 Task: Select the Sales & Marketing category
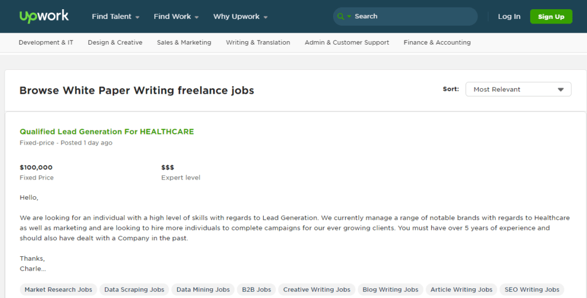[184, 42]
